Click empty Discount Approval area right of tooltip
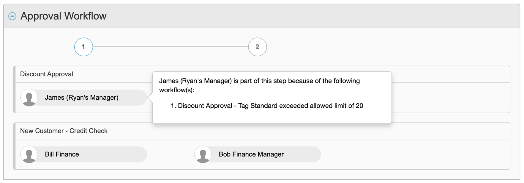This screenshot has width=524, height=183. click(451, 98)
